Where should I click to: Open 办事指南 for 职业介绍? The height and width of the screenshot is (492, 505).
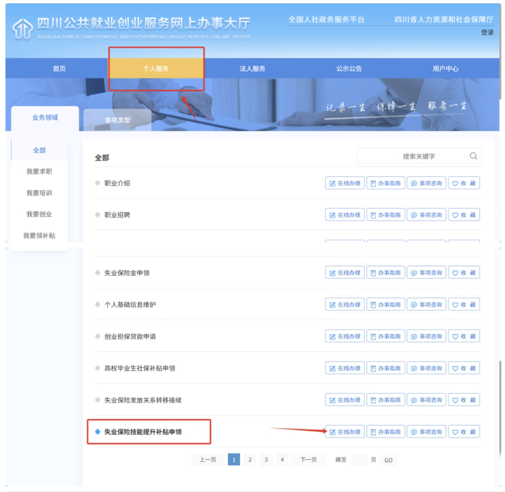386,183
